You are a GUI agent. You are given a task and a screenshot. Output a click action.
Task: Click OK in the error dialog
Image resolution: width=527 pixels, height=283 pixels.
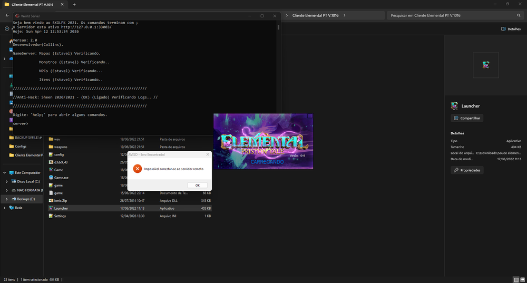click(197, 185)
